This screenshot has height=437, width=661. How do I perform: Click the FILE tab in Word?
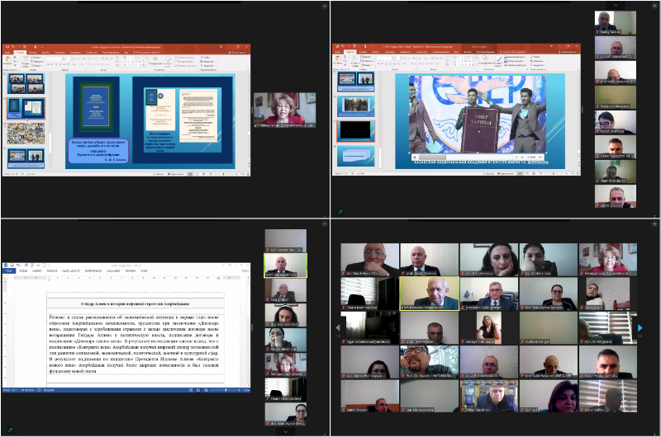point(7,270)
